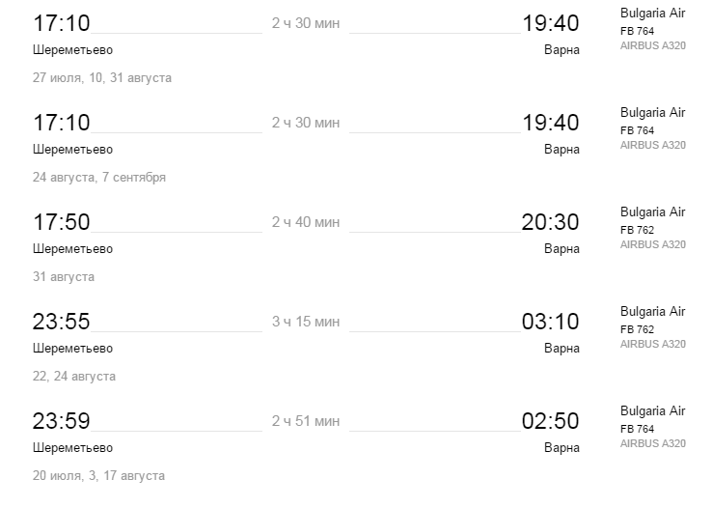Click the 23:55 departure time

[62, 322]
